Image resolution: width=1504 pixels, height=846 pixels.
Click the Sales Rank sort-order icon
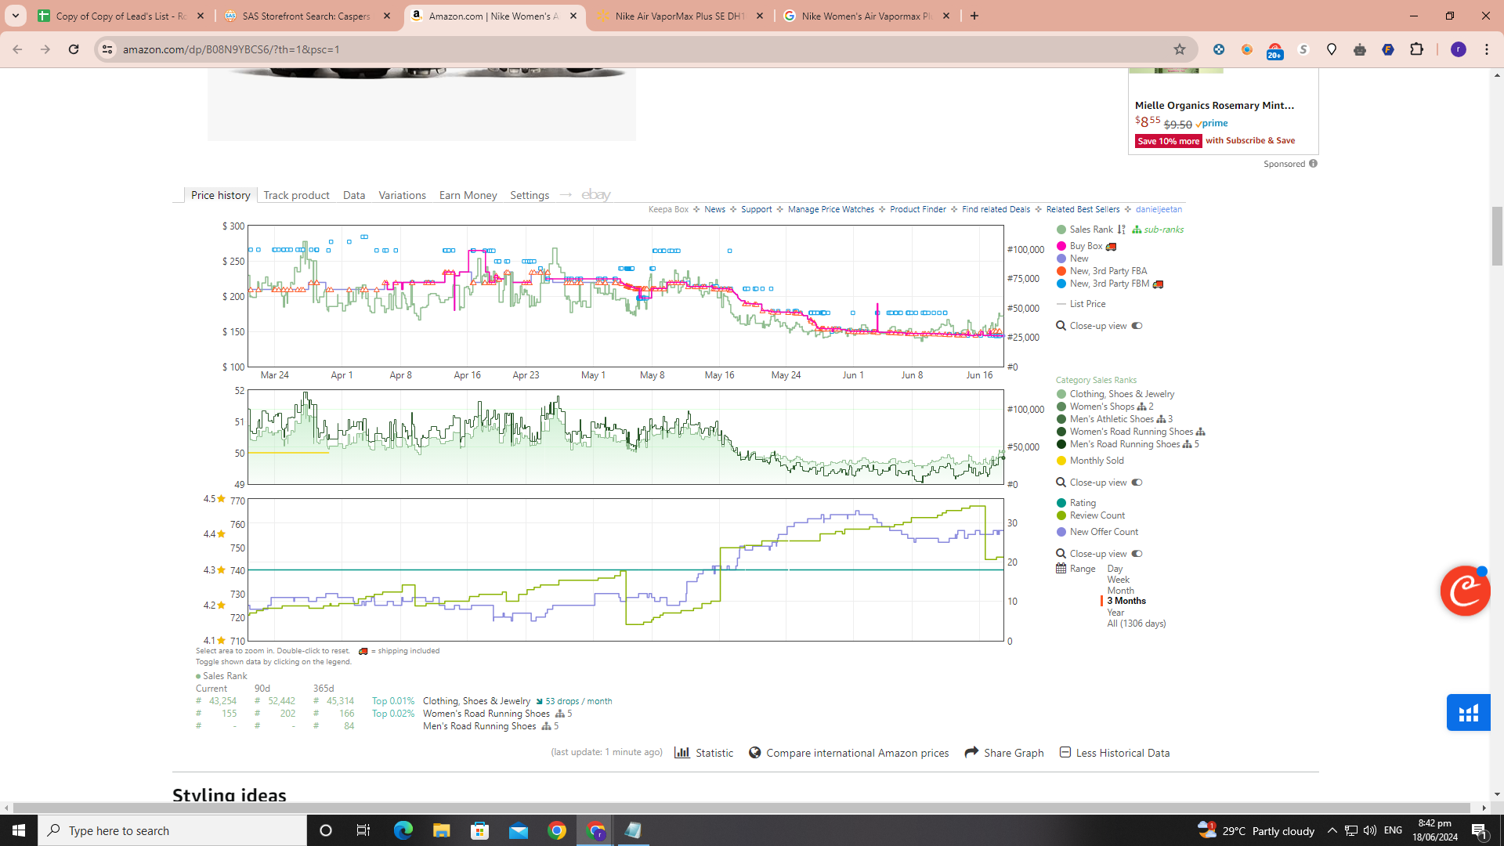click(1121, 230)
